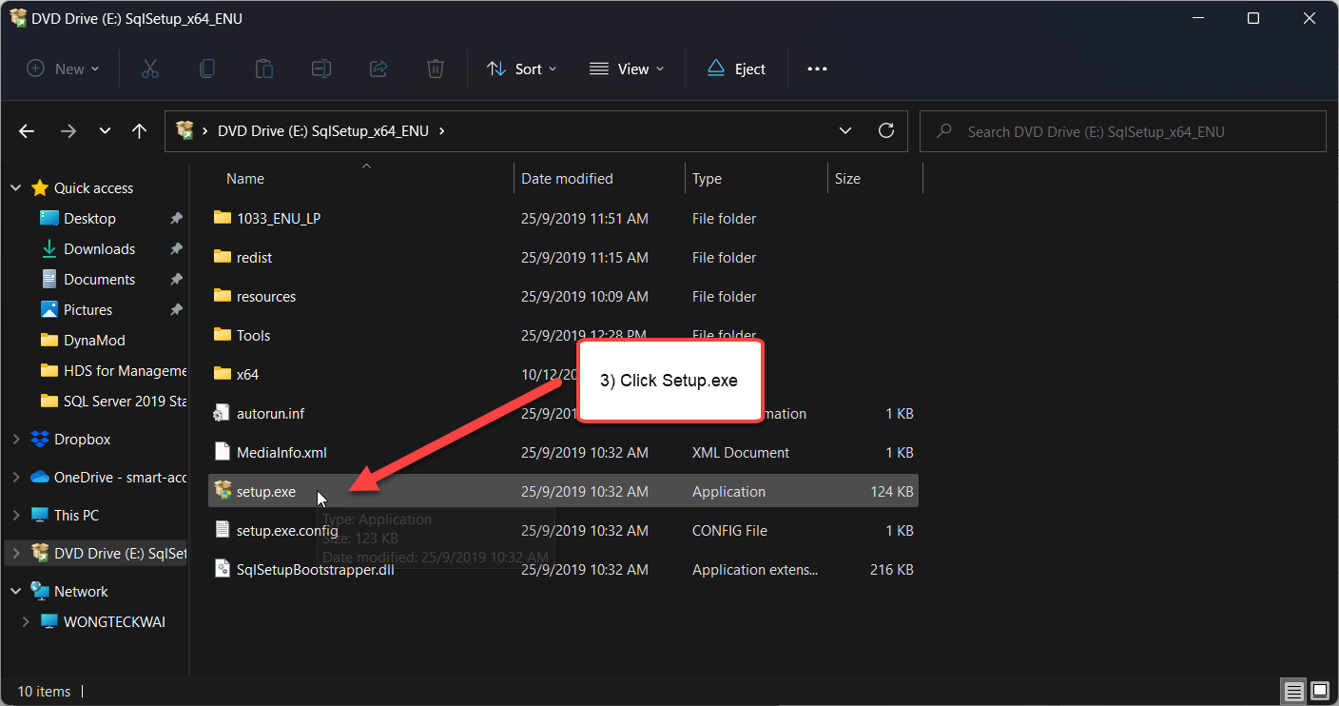Open the View dropdown menu
Screen dimensions: 1339x706
627,69
